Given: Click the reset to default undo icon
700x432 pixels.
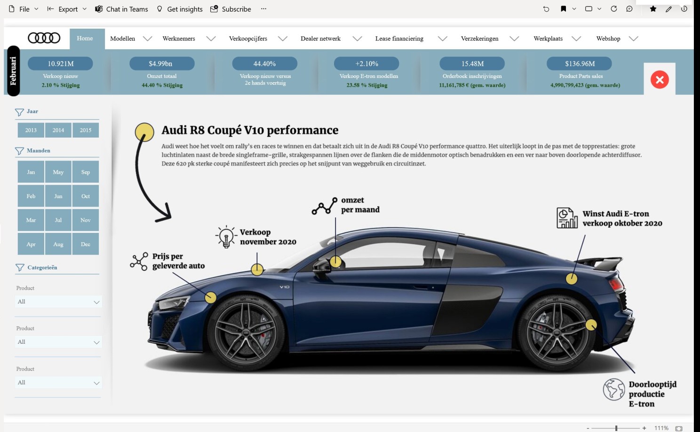Looking at the screenshot, I should point(546,9).
